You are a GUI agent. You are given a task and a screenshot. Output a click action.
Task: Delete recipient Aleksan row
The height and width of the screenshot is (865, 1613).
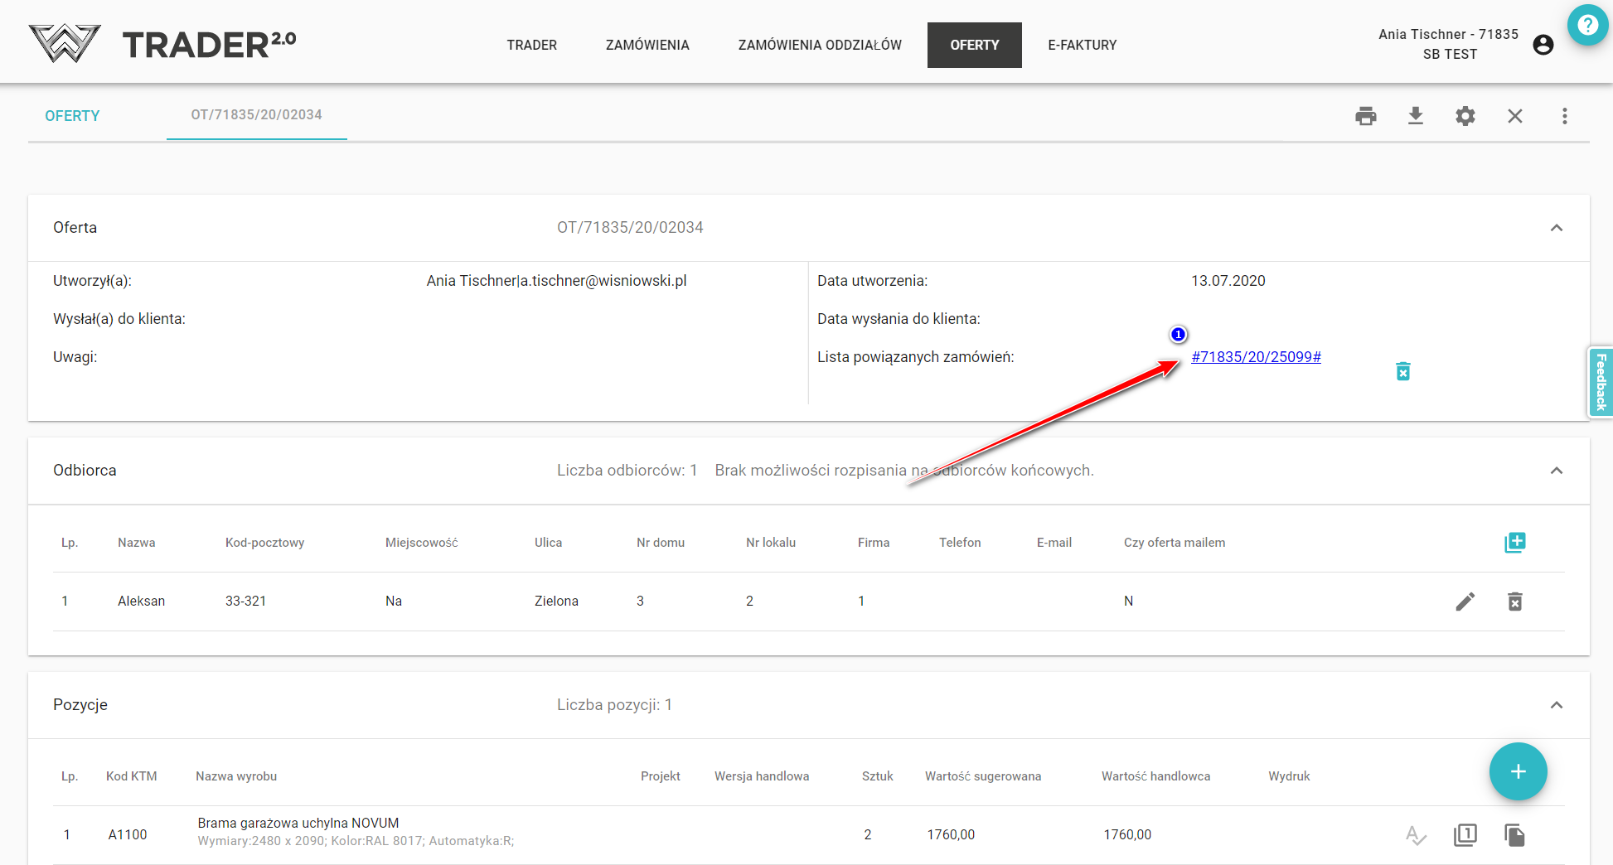[1514, 602]
